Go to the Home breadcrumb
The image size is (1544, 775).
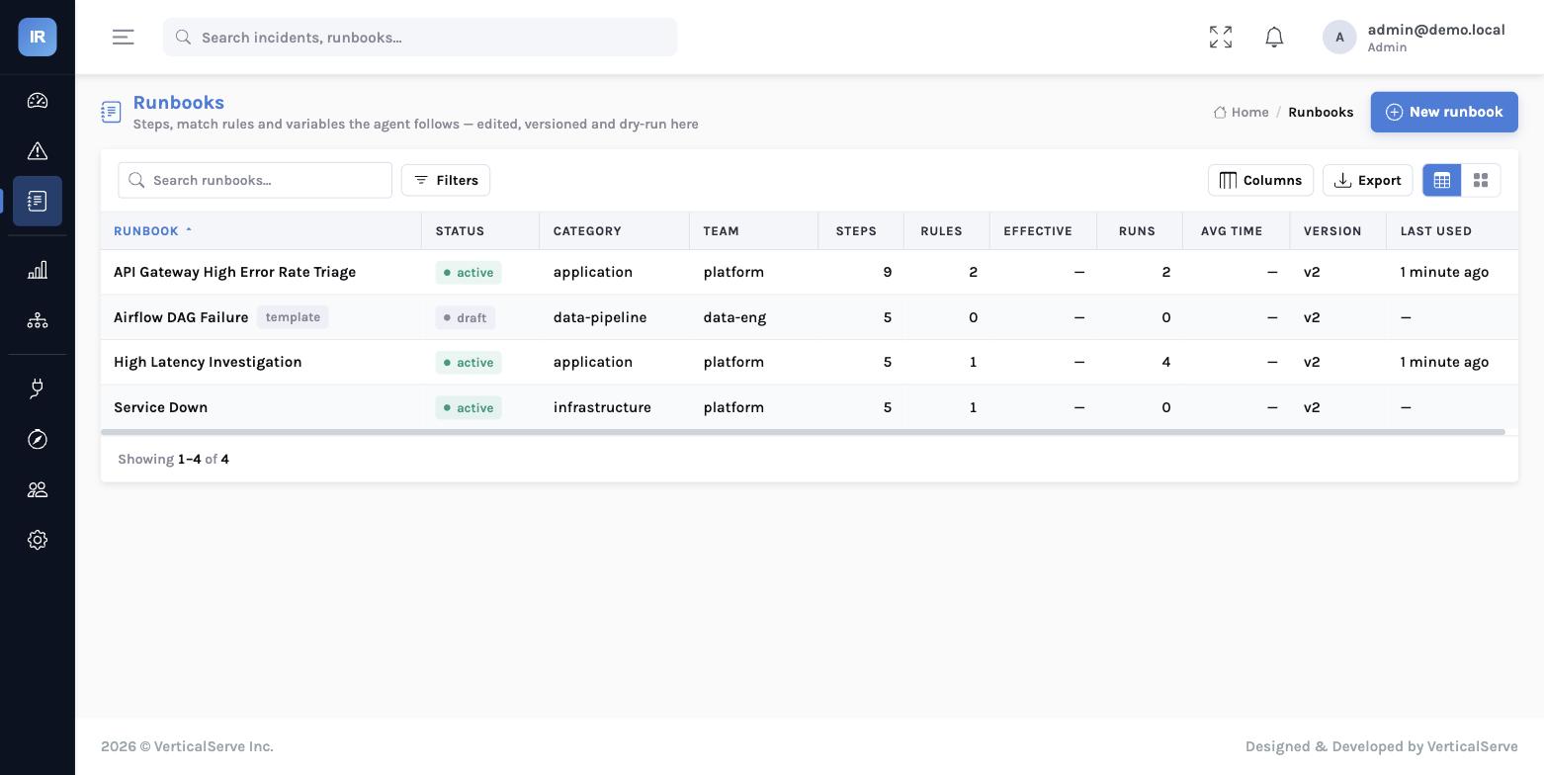pyautogui.click(x=1242, y=112)
